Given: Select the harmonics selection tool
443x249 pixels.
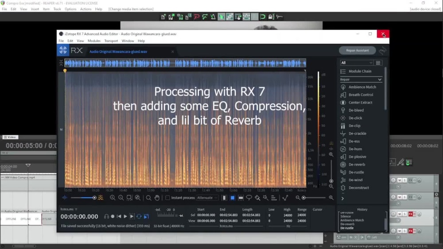Looking at the screenshot, I should coord(274,198).
